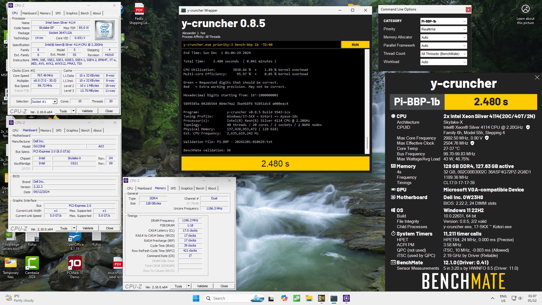The width and height of the screenshot is (542, 305).
Task: Switch to Mainboard tab in CPU-Z Memory window
Action: [x=145, y=188]
